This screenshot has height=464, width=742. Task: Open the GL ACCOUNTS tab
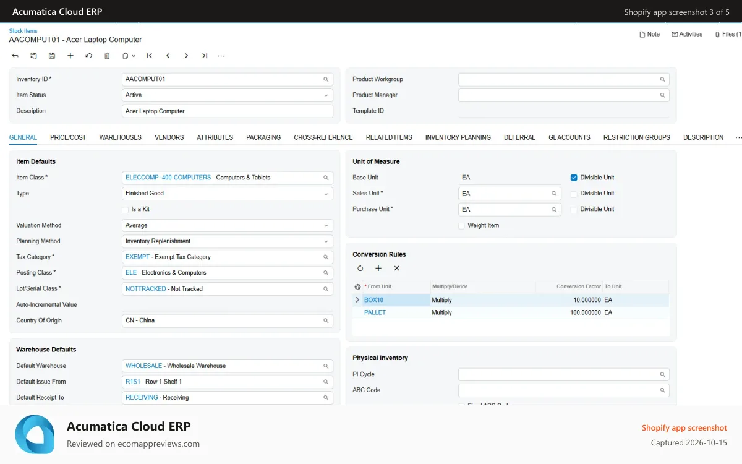pos(569,137)
